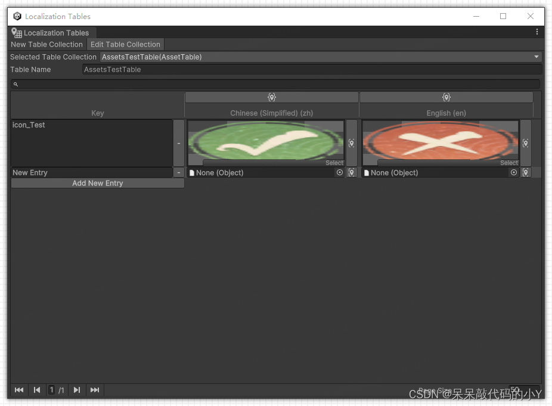Image resolution: width=552 pixels, height=406 pixels.
Task: Jump to the last page with skip-forward icon
Action: coord(94,389)
